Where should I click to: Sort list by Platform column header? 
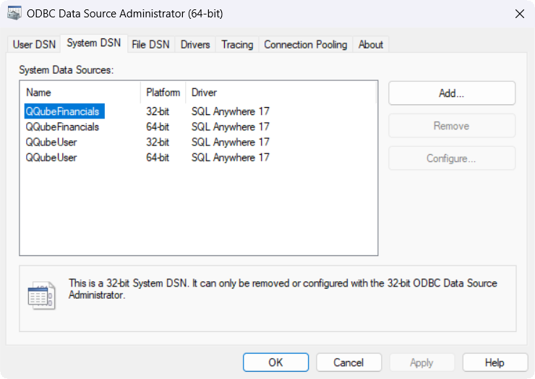[x=163, y=93]
